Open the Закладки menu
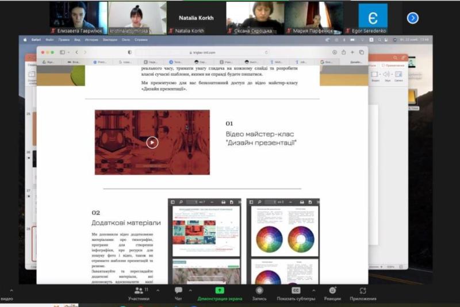Screen dimensions: 460x307 point(110,40)
